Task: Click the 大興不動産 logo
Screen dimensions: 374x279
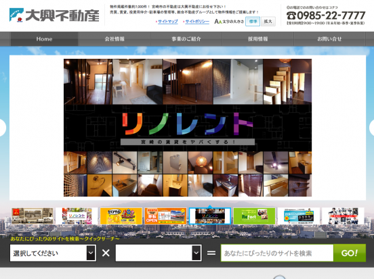Action: [x=54, y=16]
